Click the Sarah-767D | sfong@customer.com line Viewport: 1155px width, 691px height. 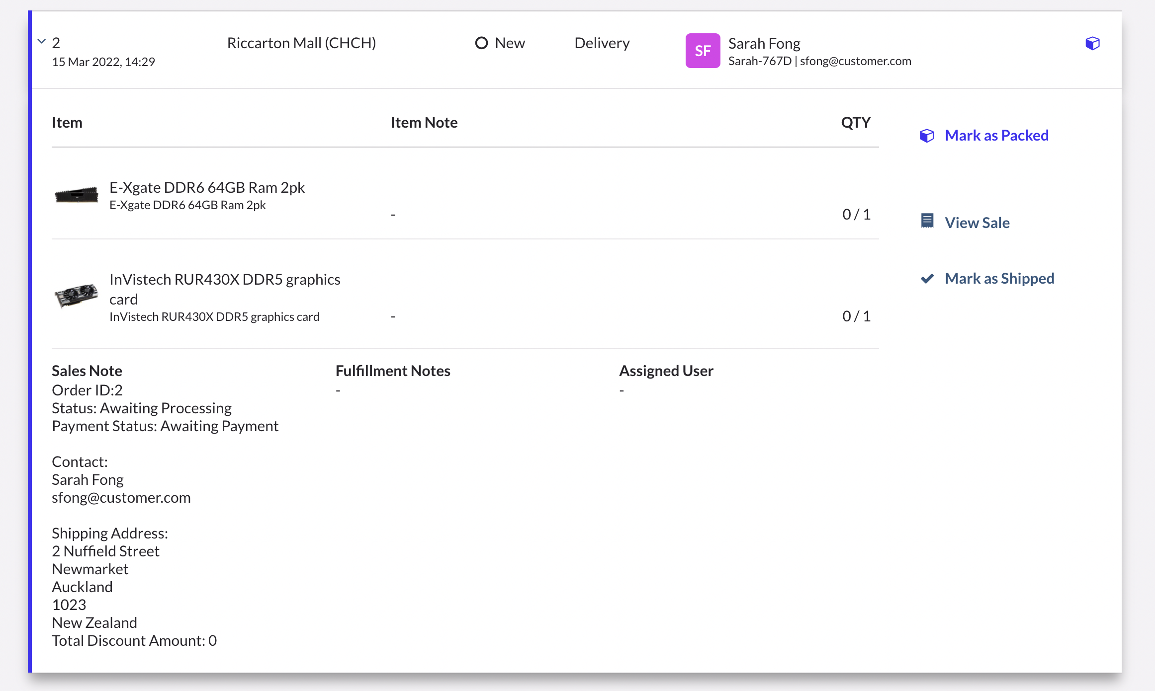pos(819,61)
